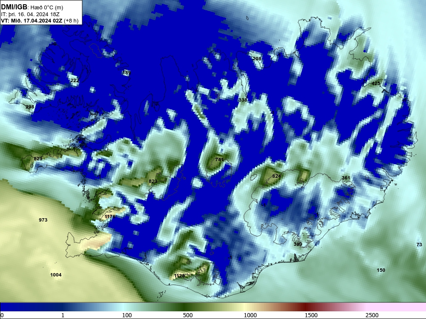Click the legend label 1
The width and height of the screenshot is (426, 319).
(x=63, y=315)
